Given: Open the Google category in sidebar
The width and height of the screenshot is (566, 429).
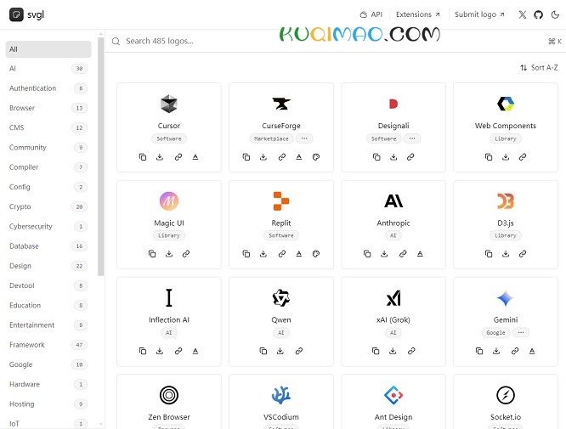Looking at the screenshot, I should pyautogui.click(x=48, y=364).
